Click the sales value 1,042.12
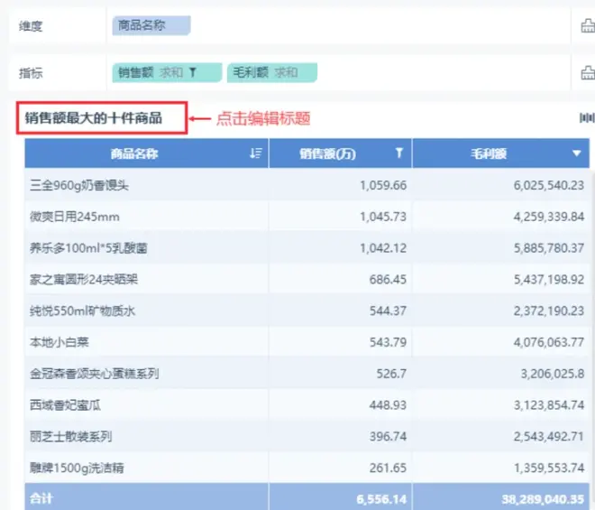Viewport: 595px width, 510px height. [383, 248]
